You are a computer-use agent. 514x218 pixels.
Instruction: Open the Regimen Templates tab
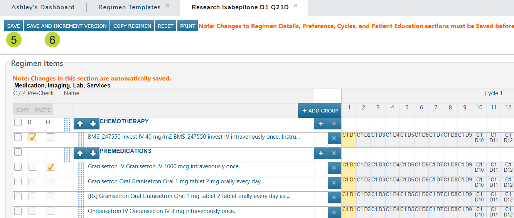(129, 7)
